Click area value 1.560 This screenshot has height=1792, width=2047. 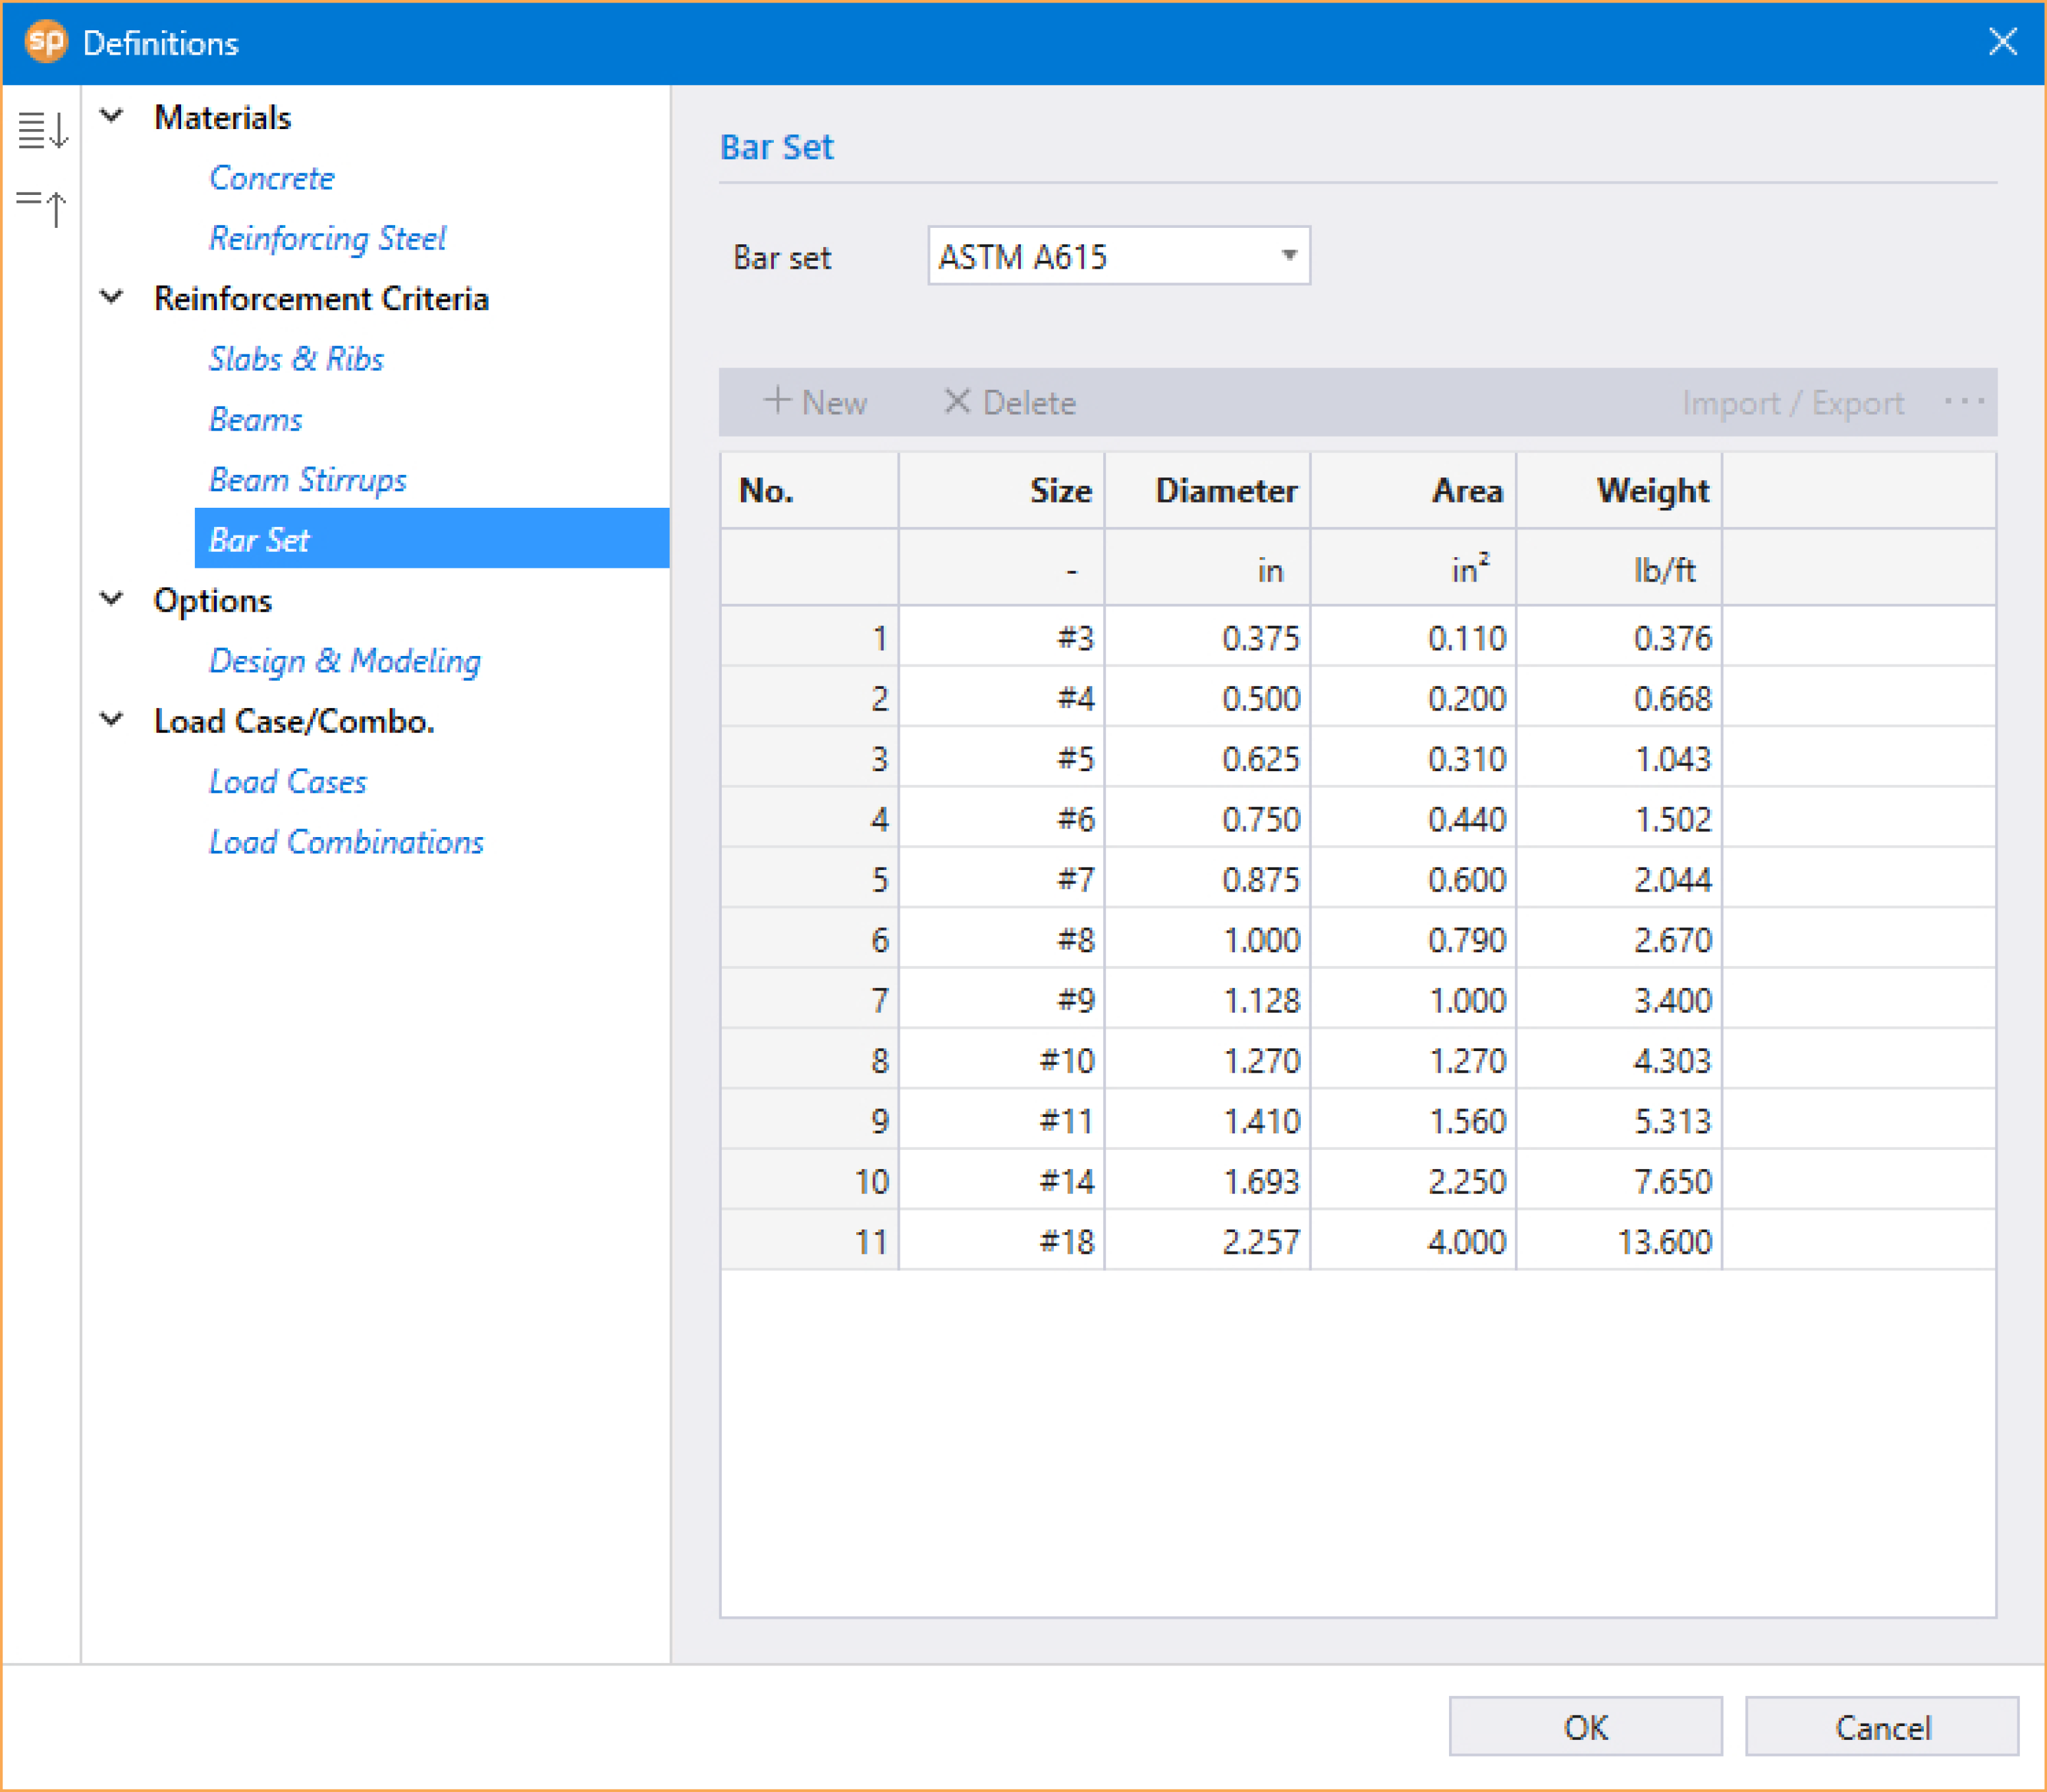(x=1414, y=1120)
